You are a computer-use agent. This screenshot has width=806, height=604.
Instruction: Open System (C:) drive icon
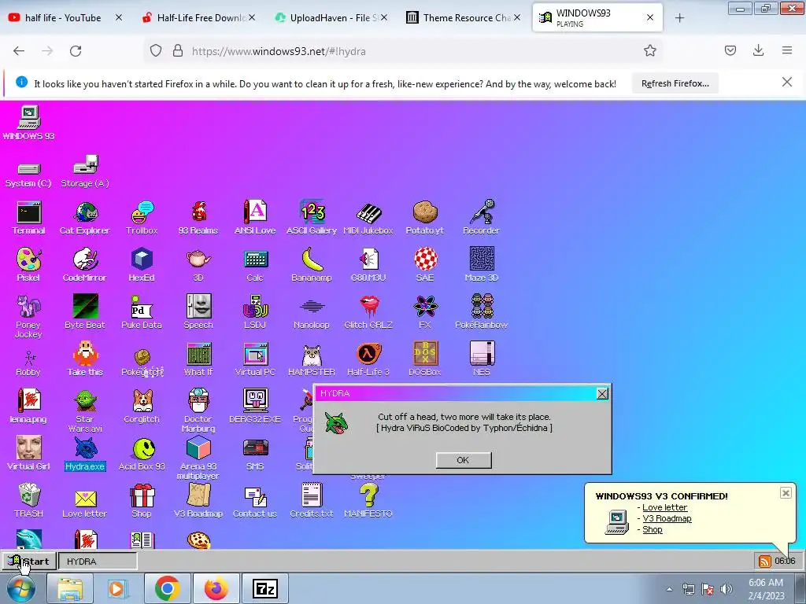[x=28, y=175]
